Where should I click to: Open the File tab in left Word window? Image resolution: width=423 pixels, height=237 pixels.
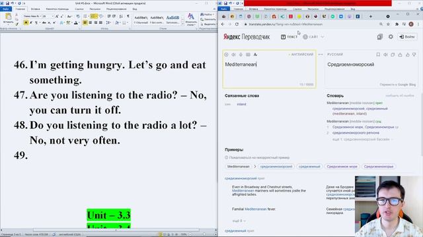[6, 9]
